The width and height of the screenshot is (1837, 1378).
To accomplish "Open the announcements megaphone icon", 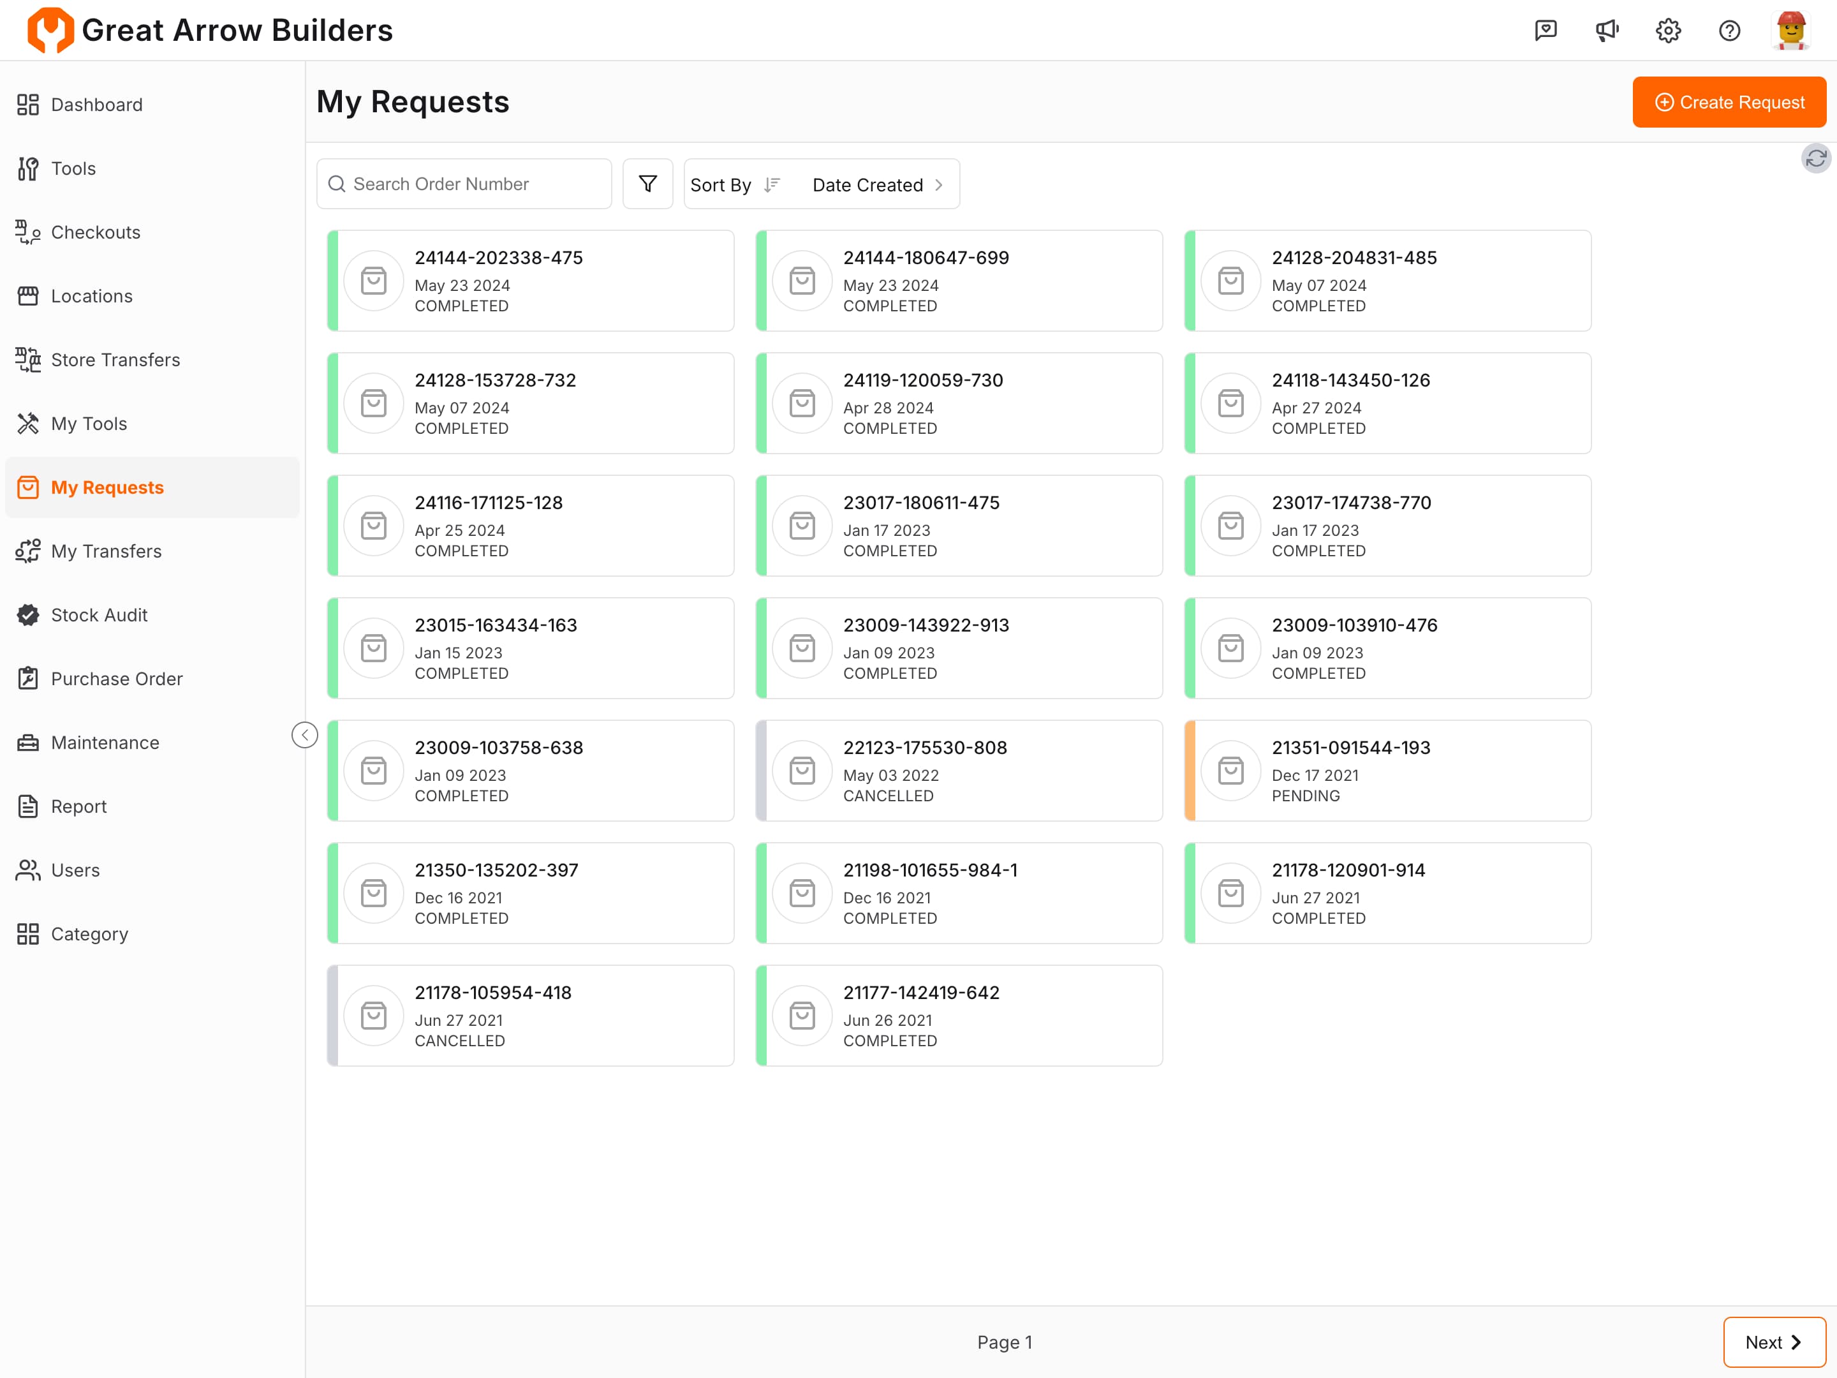I will pos(1607,31).
